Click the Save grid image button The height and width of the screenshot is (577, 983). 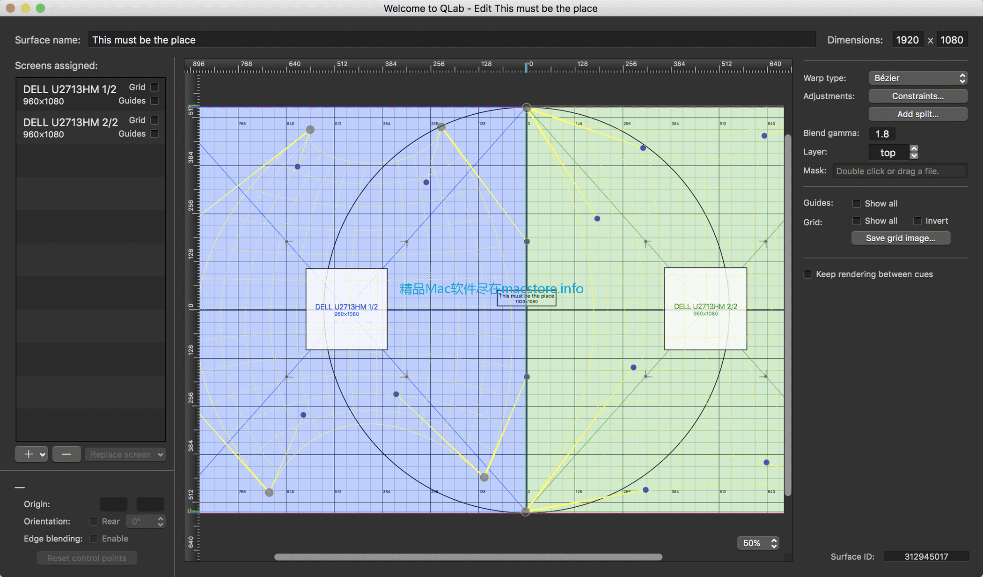coord(901,237)
